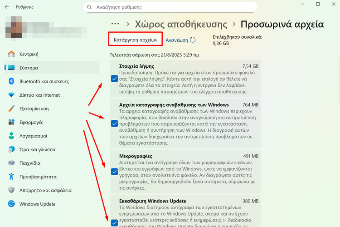Open Εφαρμογές settings
Viewport: 340px width, 227px height.
(x=52, y=122)
